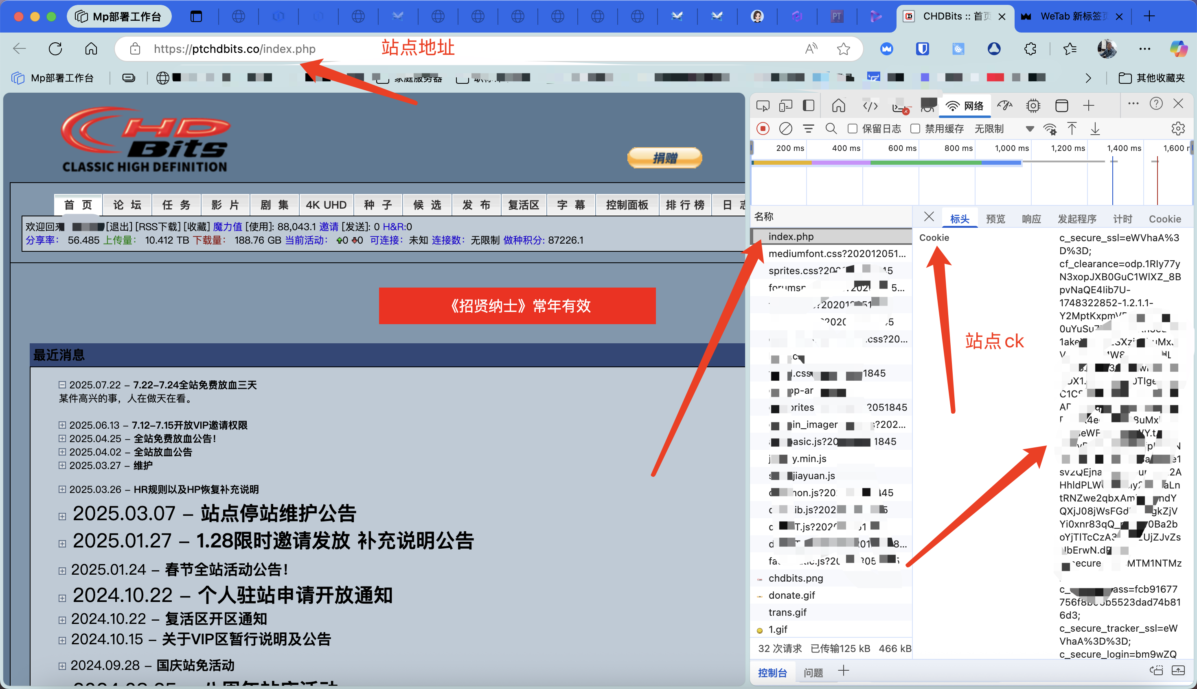Open the vertical tabs panel icon
The image size is (1197, 689).
coord(196,17)
